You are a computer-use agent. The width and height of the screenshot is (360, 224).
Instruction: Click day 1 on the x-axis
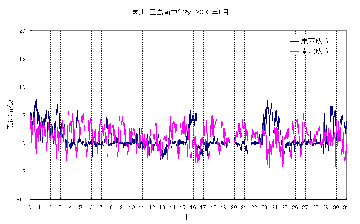pos(40,207)
